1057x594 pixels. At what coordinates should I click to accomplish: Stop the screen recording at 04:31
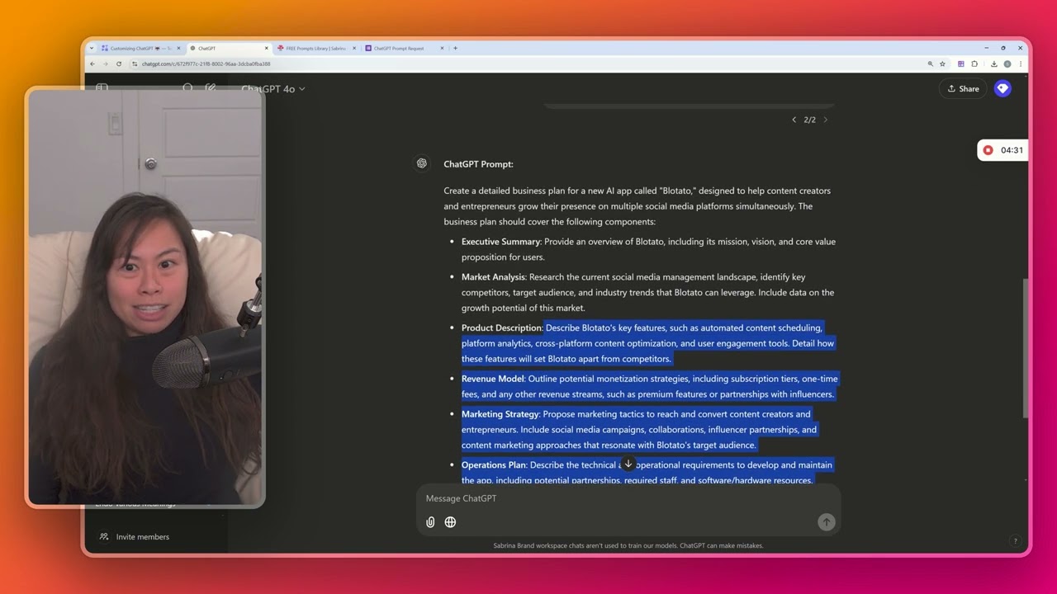(988, 150)
